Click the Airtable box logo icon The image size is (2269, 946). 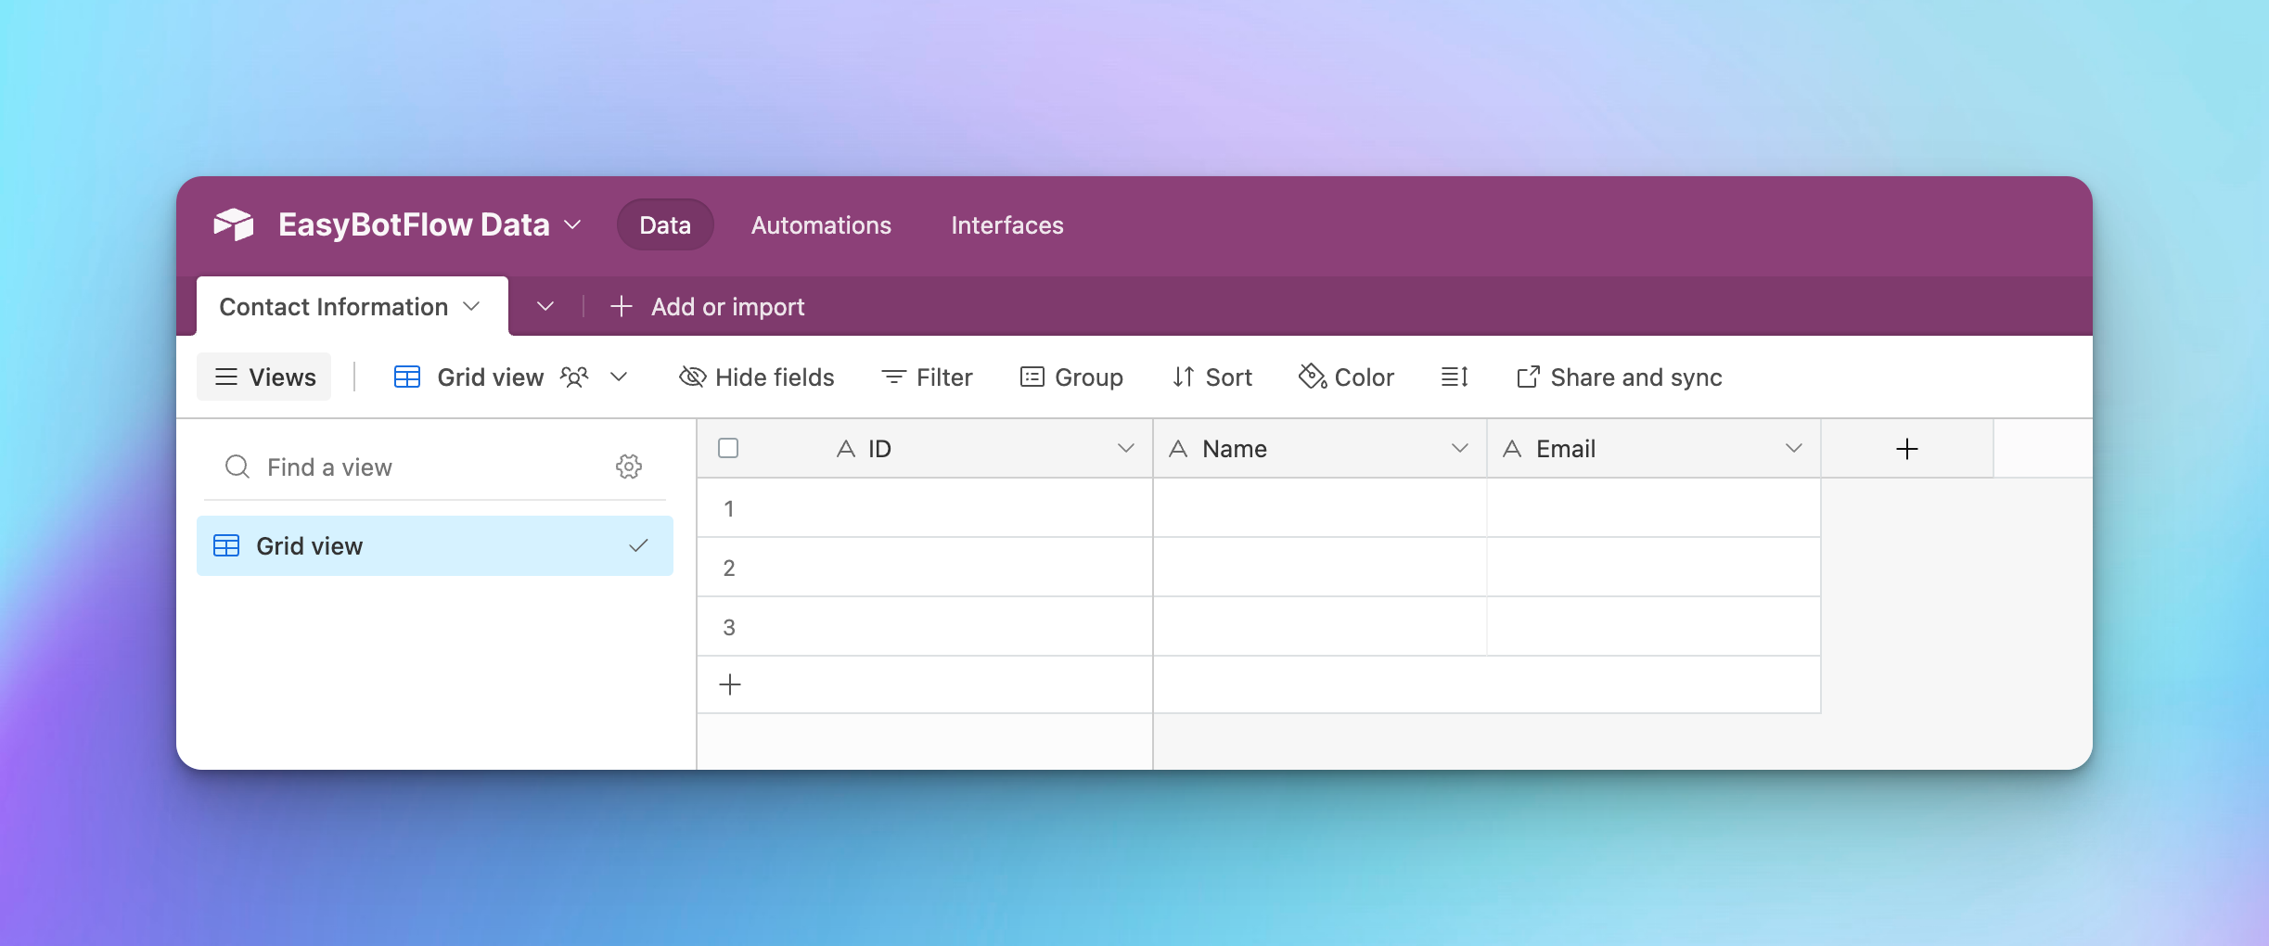coord(234,224)
